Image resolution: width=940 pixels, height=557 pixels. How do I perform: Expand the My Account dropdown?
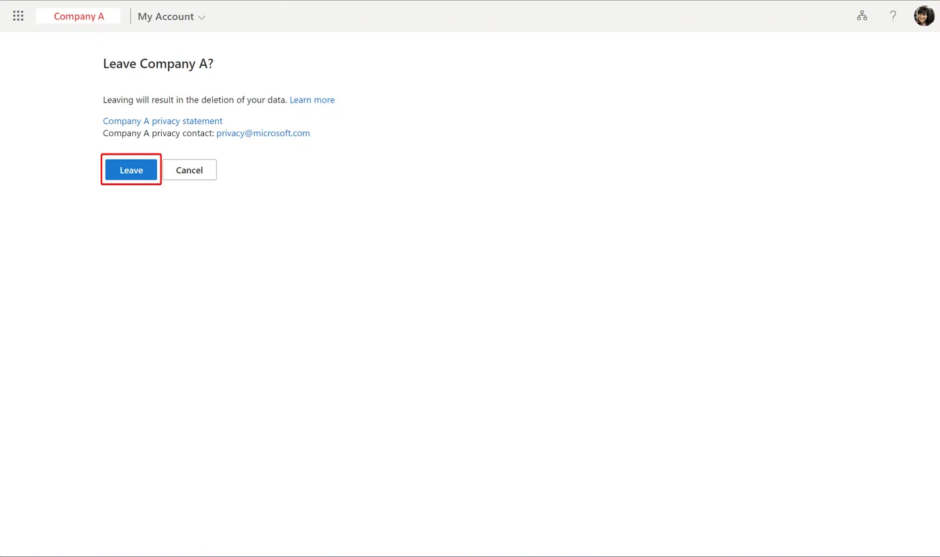tap(172, 17)
